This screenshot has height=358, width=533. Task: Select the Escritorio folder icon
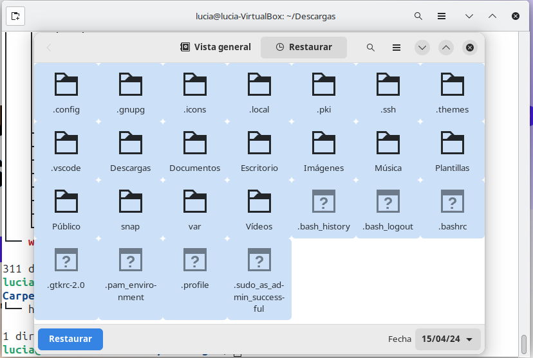click(259, 143)
